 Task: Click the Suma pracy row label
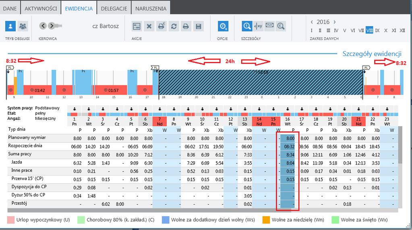(x=20, y=154)
